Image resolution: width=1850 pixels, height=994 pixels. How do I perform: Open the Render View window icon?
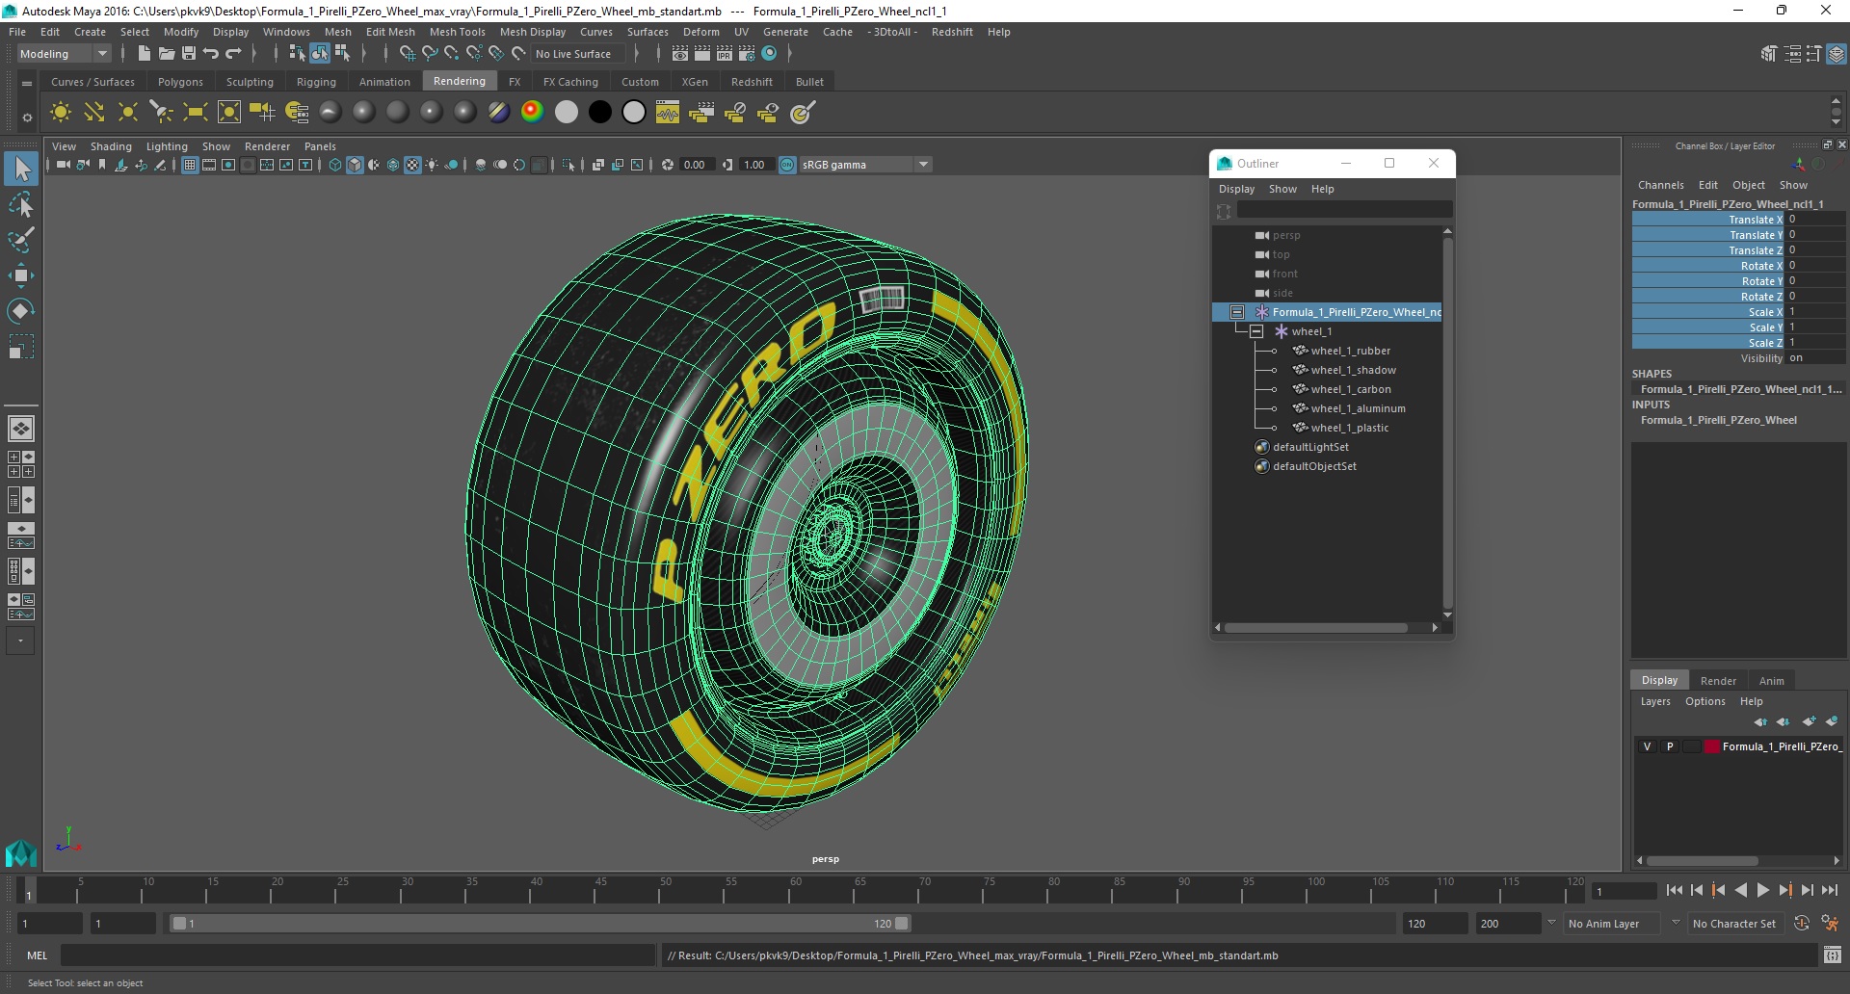pos(680,54)
